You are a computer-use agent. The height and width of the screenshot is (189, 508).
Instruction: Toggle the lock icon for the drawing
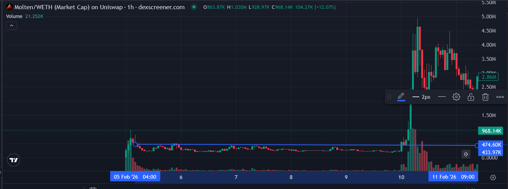coord(470,97)
